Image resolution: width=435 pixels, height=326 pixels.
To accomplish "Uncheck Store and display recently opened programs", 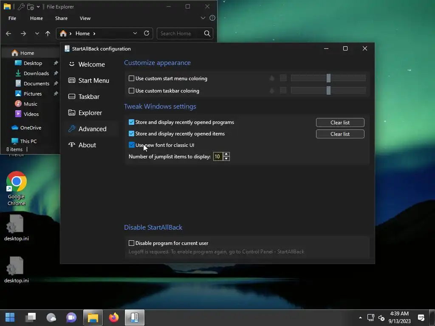I will pos(132,122).
